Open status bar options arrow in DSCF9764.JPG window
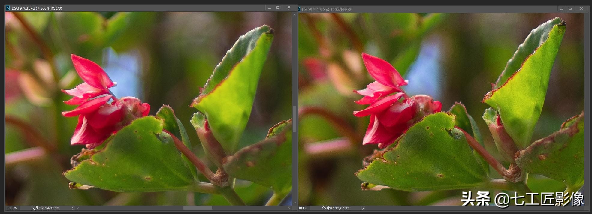 coord(363,208)
